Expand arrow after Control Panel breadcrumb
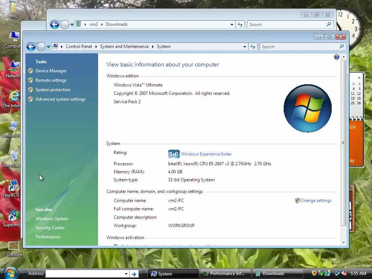The height and width of the screenshot is (279, 372). [96, 47]
